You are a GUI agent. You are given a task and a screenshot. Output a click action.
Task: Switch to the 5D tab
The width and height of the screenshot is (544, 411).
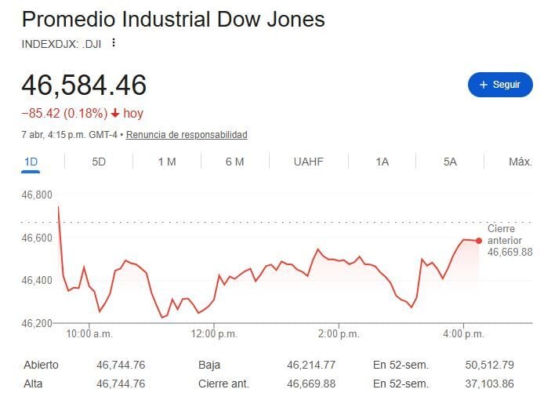99,162
